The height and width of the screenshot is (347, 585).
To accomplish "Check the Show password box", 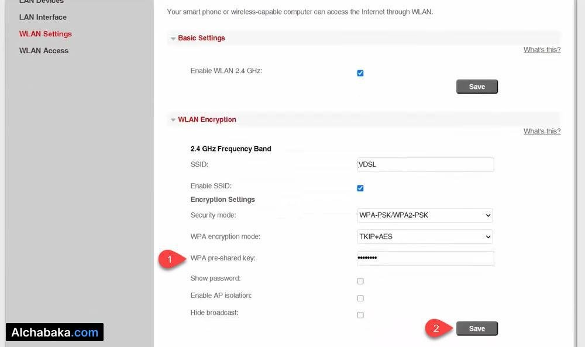I will point(360,281).
